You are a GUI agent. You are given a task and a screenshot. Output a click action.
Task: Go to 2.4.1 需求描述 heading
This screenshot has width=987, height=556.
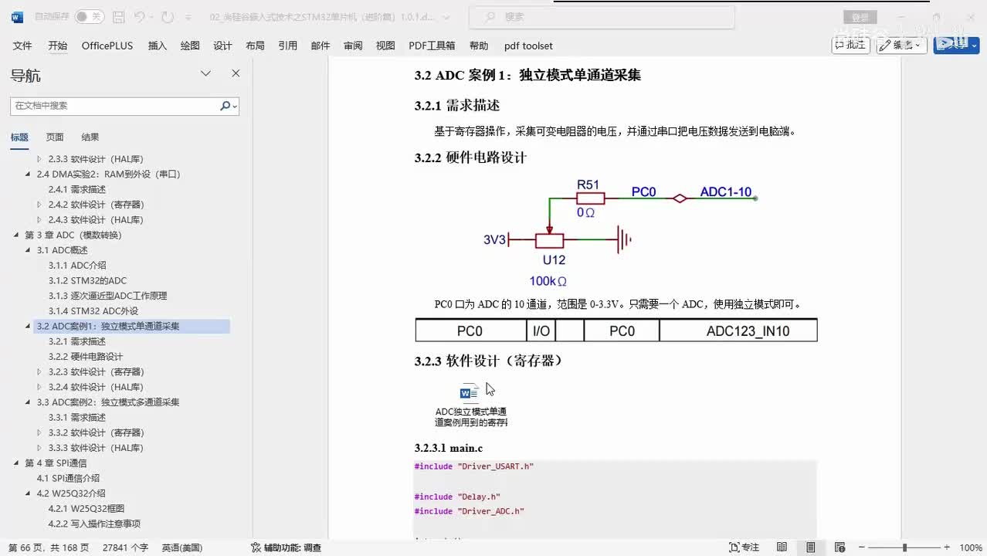pos(77,189)
